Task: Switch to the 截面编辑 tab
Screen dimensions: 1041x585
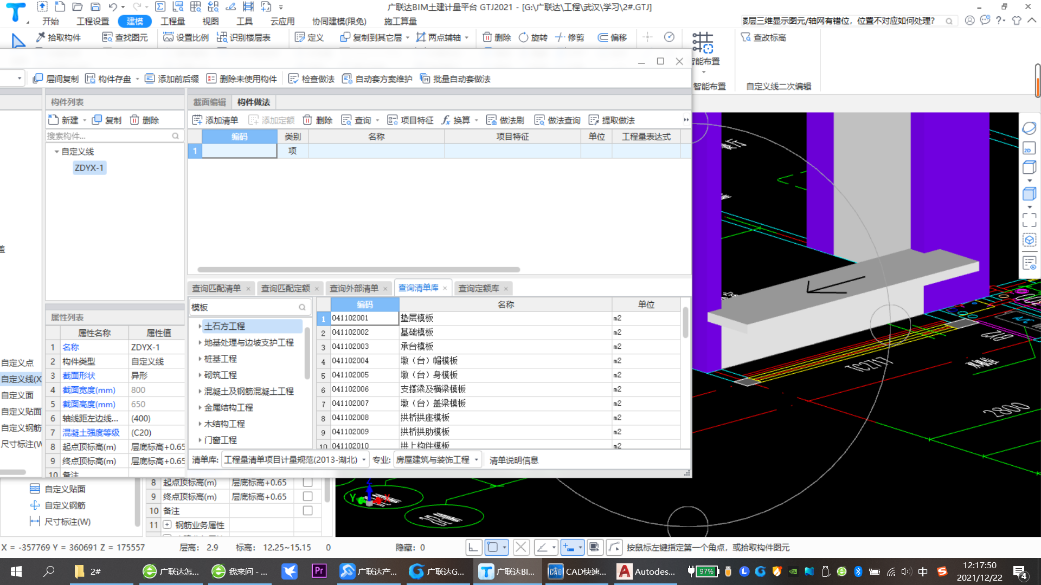Action: 210,102
